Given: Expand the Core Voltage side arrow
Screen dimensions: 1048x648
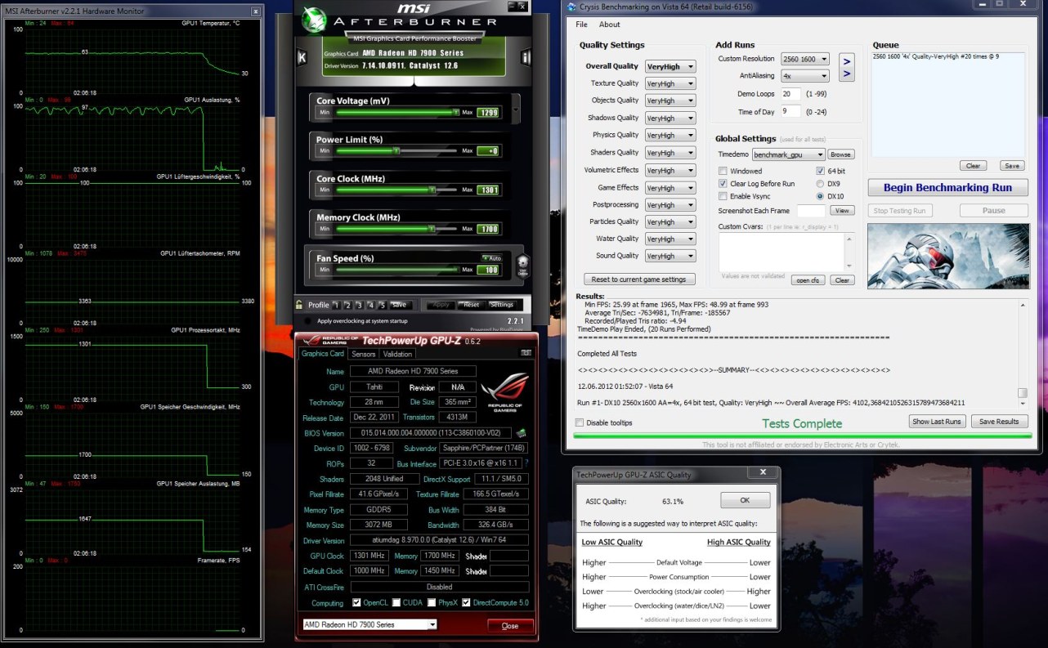Looking at the screenshot, I should [516, 107].
